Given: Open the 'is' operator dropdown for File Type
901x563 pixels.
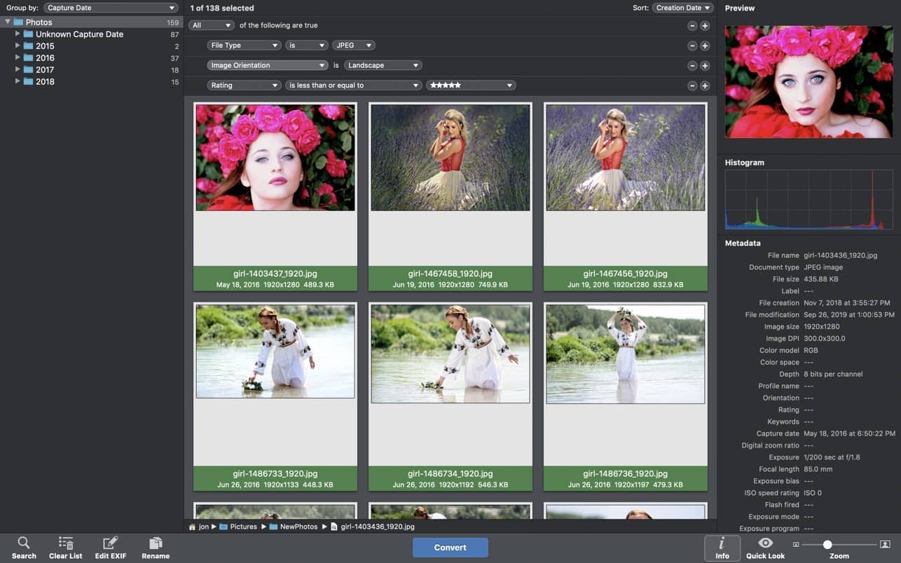Looking at the screenshot, I should 306,46.
